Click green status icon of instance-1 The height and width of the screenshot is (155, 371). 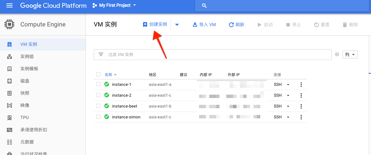coord(107,84)
